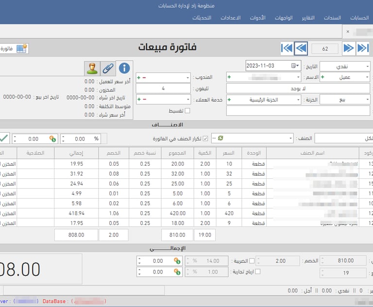This screenshot has height=307, width=373.
Task: Click tax amount field with coin icon
Action: tap(160, 261)
